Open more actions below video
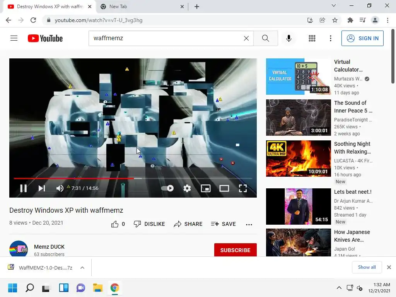This screenshot has width=396, height=297. 249,225
